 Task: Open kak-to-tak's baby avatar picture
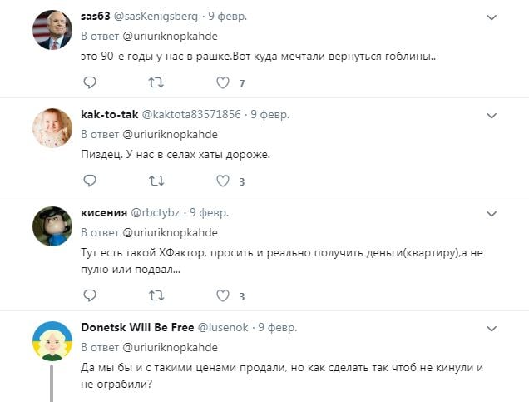coord(52,128)
